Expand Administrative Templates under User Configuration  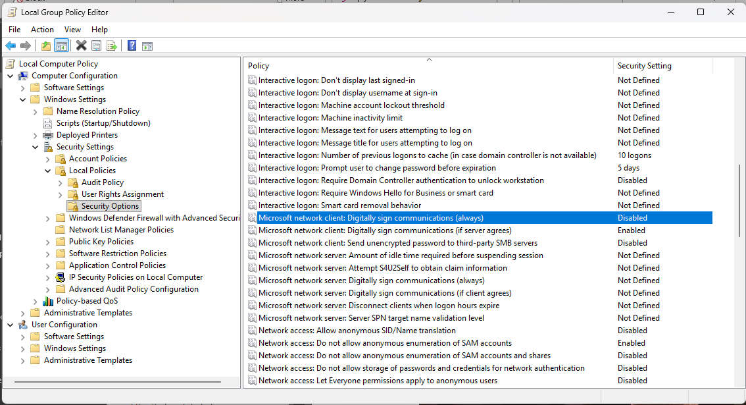pyautogui.click(x=23, y=360)
